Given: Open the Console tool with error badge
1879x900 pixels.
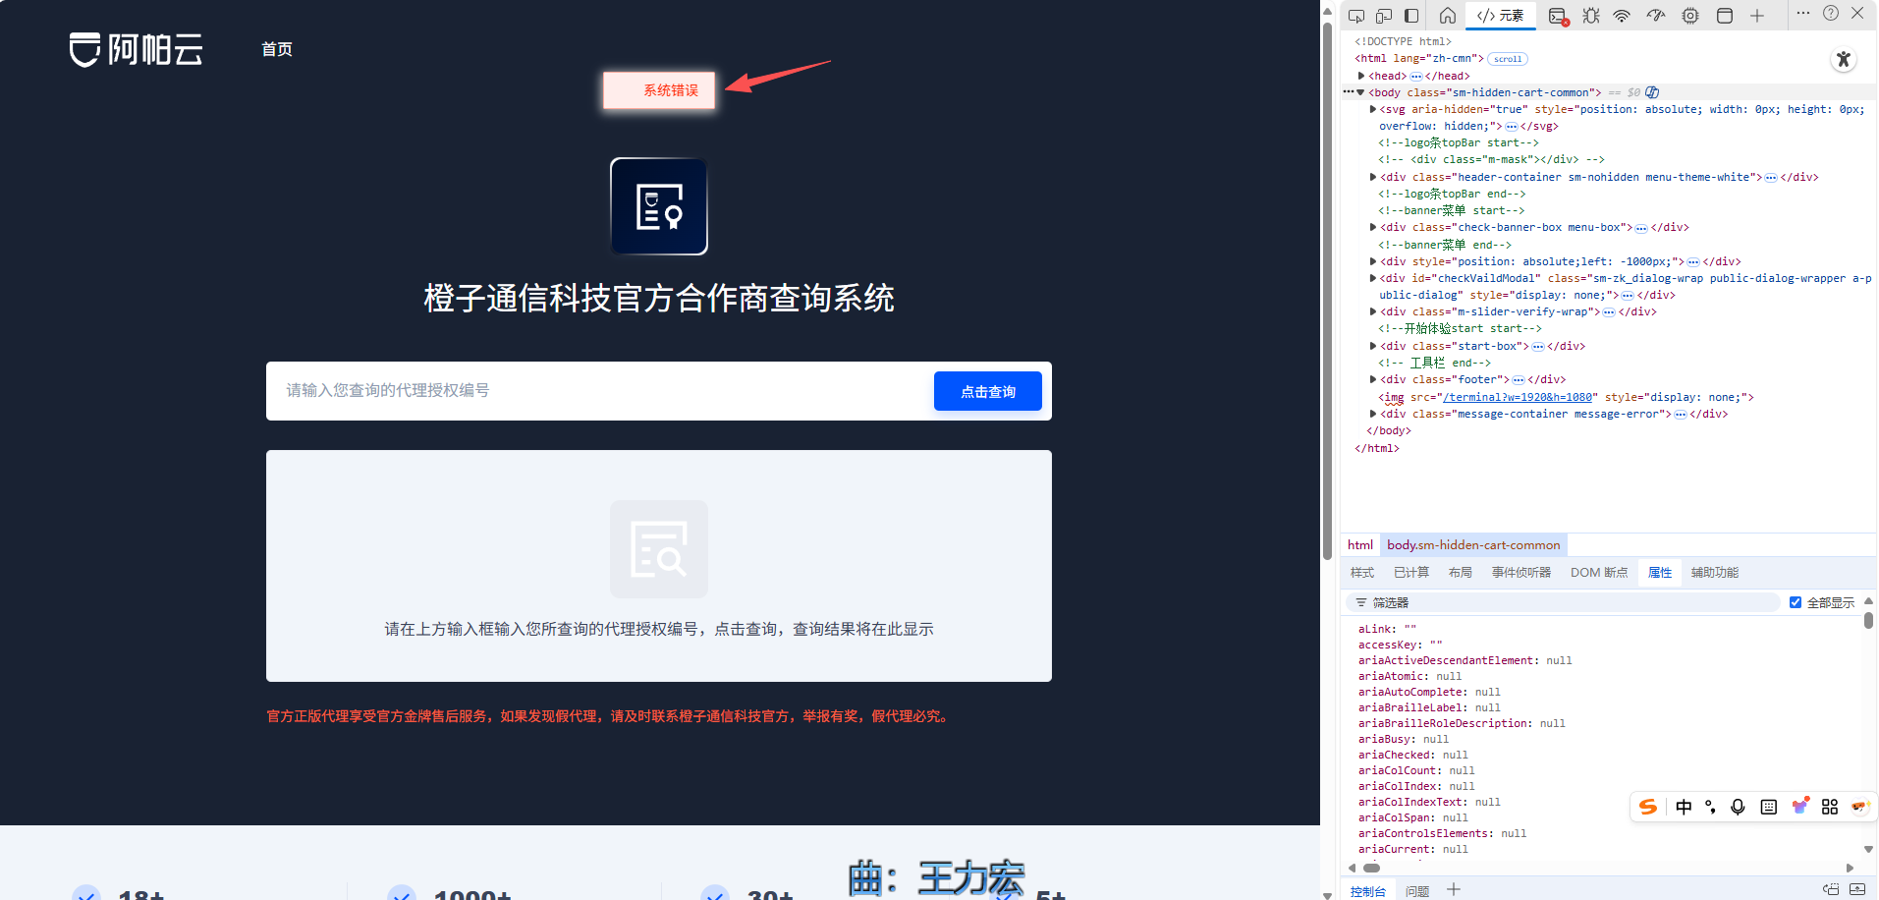Looking at the screenshot, I should click(x=1558, y=16).
